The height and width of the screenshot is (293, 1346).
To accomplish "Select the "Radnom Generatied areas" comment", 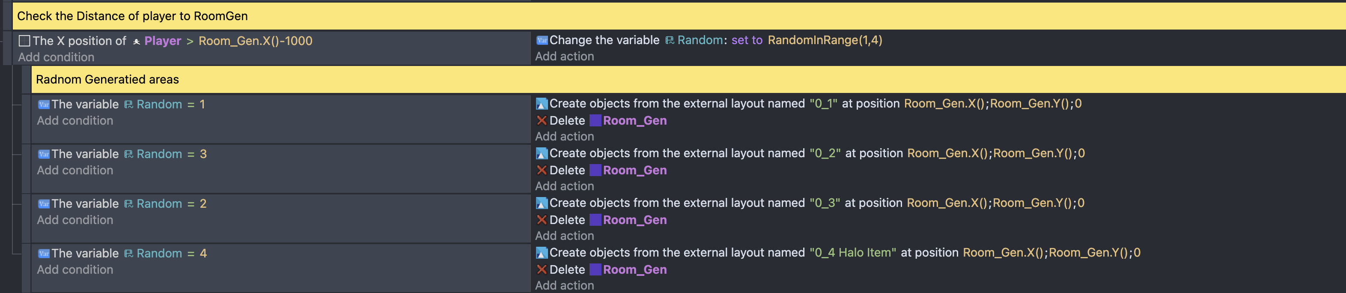I will pos(107,80).
